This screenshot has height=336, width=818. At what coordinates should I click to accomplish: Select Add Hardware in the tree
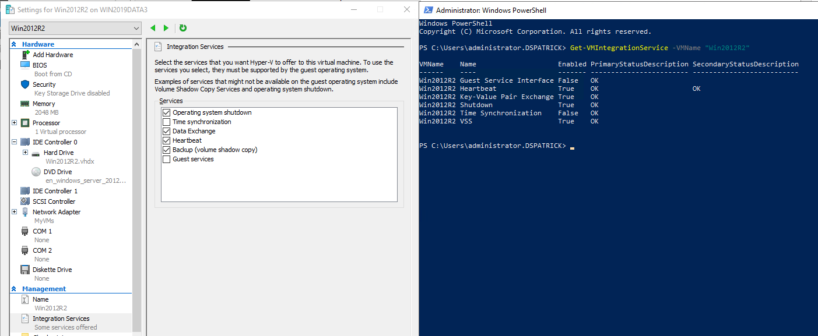point(53,55)
